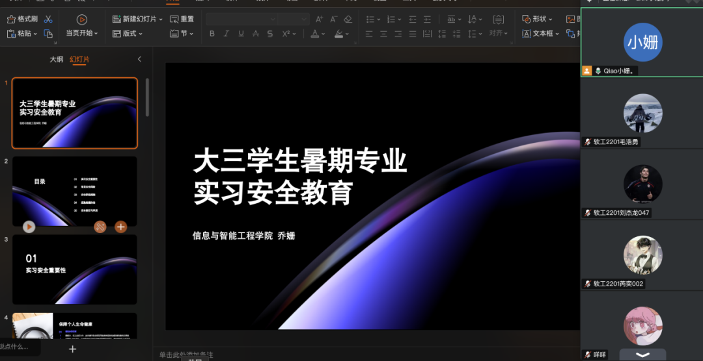Click the highlight color pen swatch
The width and height of the screenshot is (703, 361).
338,34
